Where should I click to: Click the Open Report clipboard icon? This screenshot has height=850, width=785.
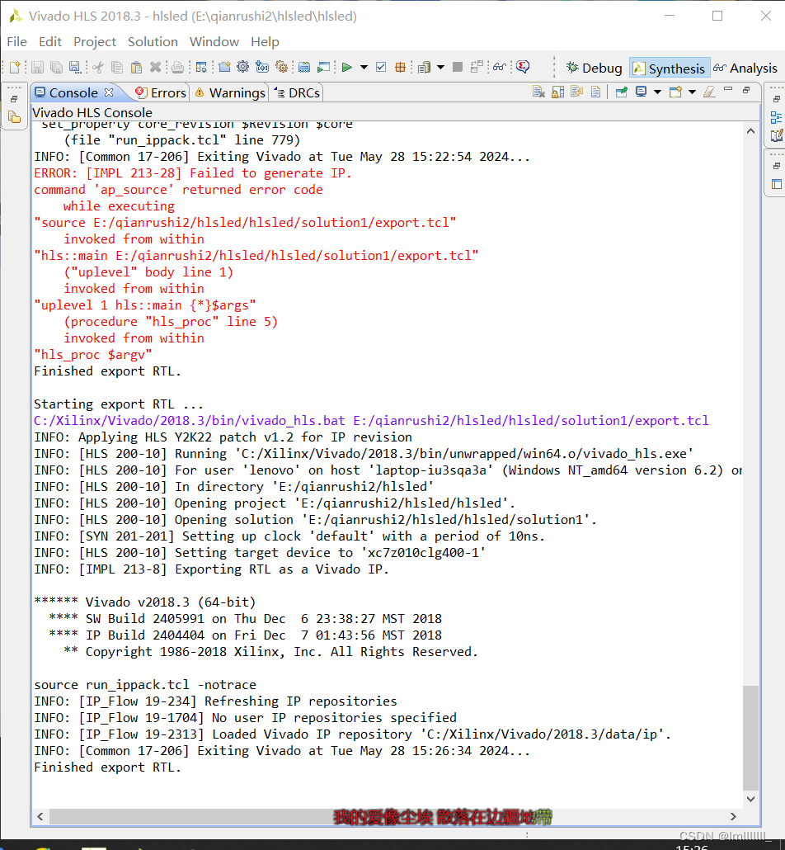tap(424, 67)
